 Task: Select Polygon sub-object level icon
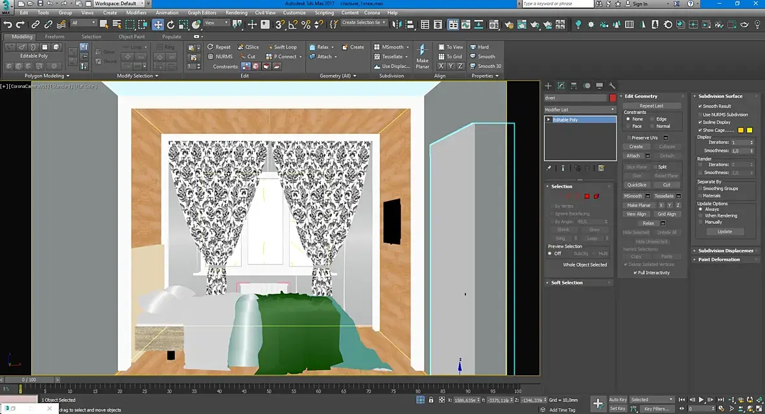click(587, 196)
